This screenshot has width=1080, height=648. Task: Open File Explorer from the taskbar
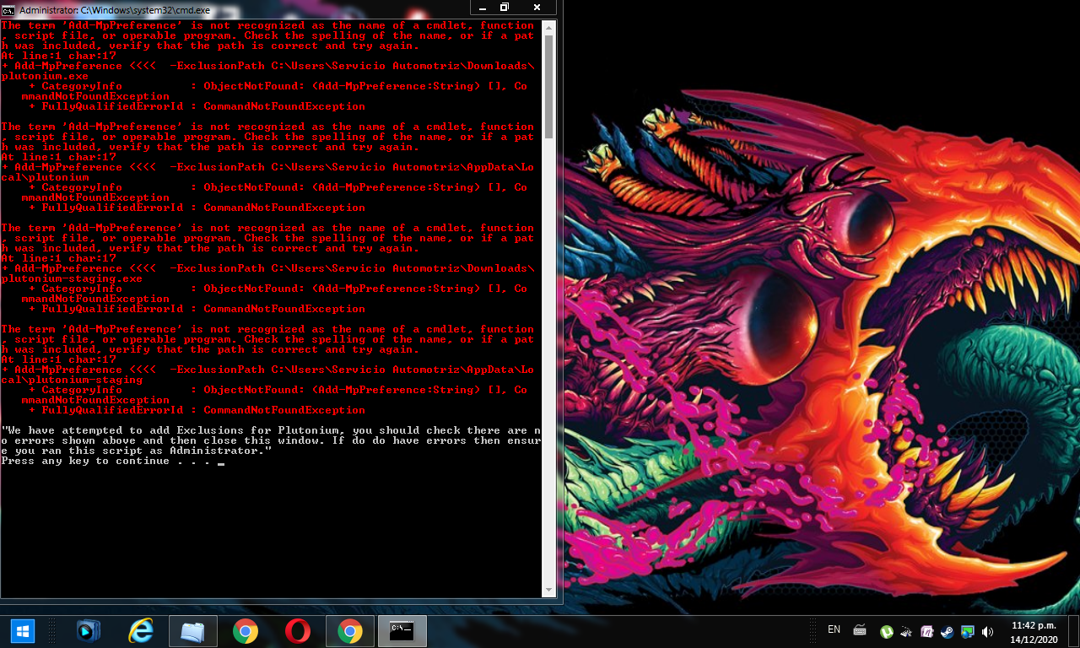(193, 631)
